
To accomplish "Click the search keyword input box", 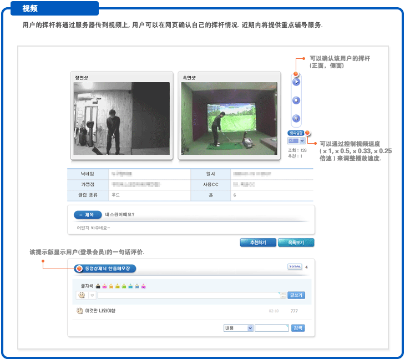I will coord(271,328).
